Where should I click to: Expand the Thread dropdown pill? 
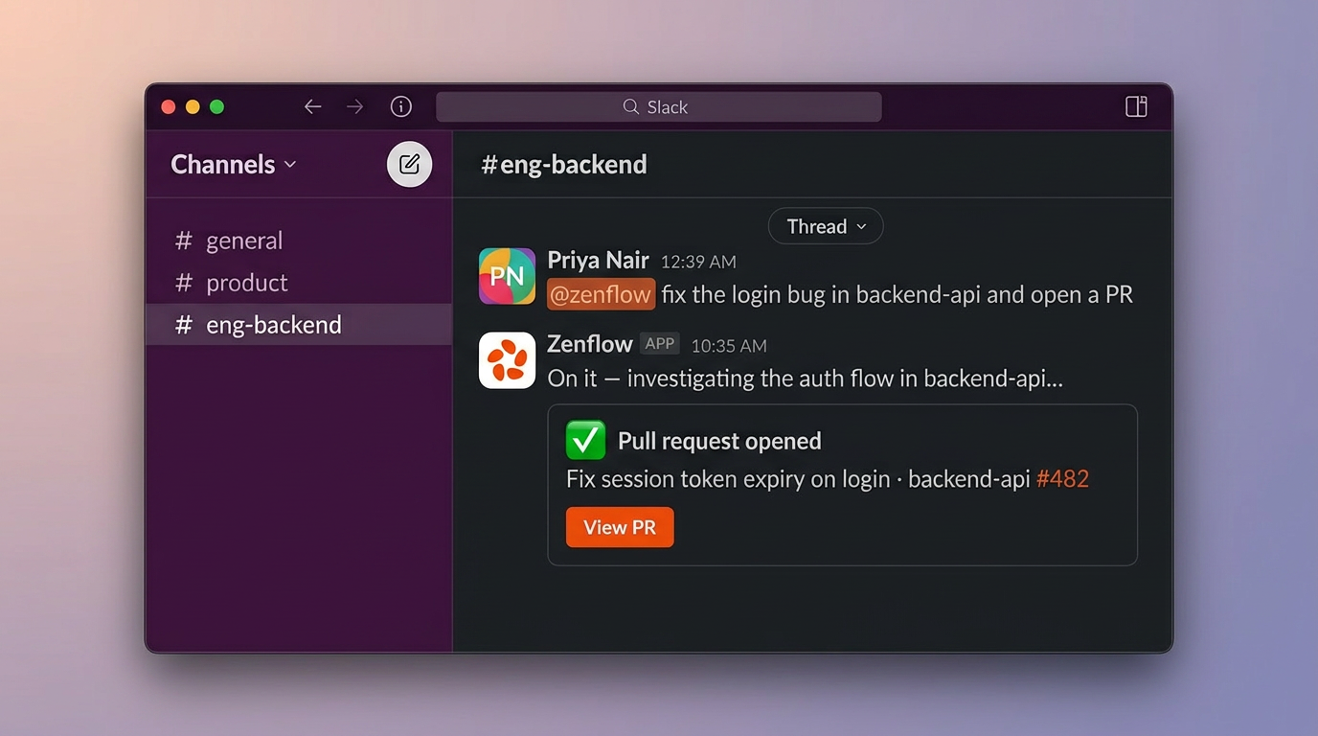coord(826,226)
